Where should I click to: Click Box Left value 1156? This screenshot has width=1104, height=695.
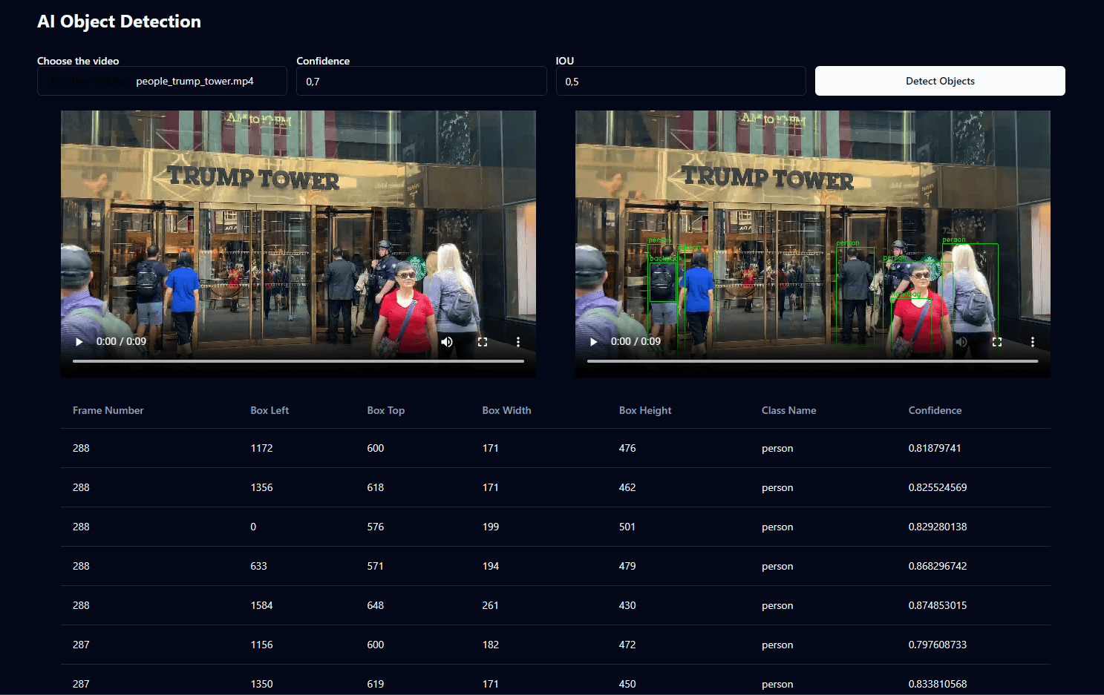pos(261,645)
